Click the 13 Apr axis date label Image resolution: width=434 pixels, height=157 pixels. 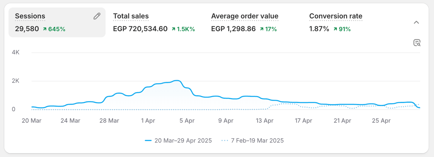click(265, 121)
